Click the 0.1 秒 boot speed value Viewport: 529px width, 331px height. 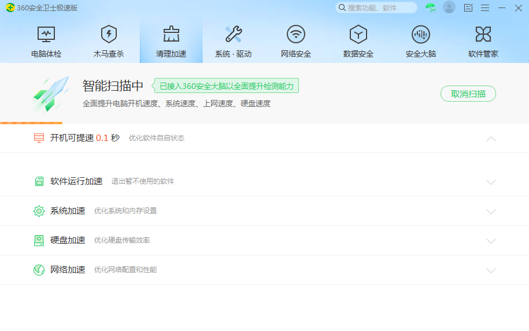click(x=108, y=138)
